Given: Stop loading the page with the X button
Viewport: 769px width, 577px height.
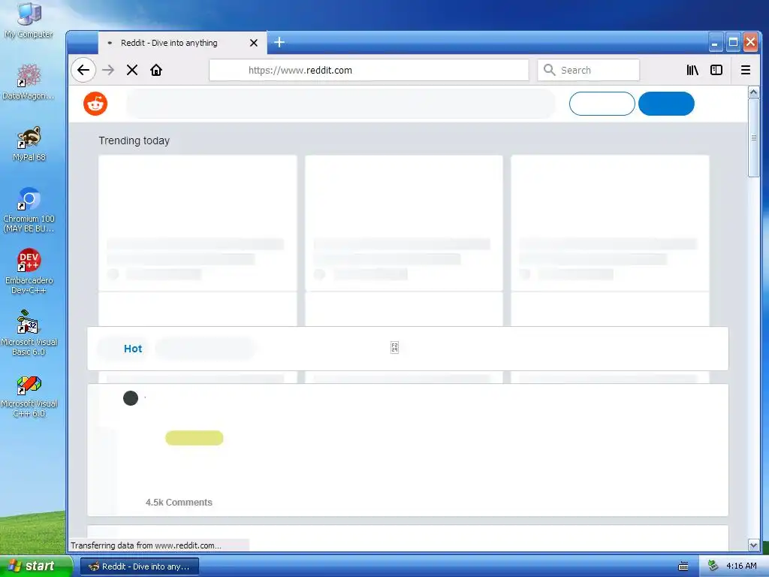Looking at the screenshot, I should click(x=132, y=70).
